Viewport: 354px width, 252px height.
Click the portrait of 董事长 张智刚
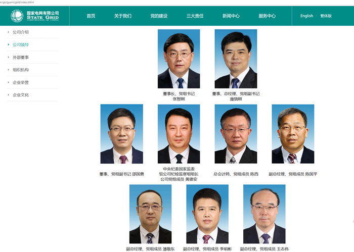179,59
